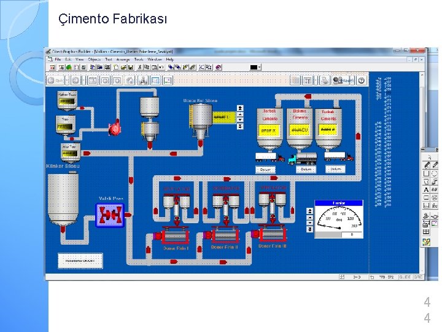Select the Valsli Pres blue machine object
The image size is (442, 332).
coord(110,215)
